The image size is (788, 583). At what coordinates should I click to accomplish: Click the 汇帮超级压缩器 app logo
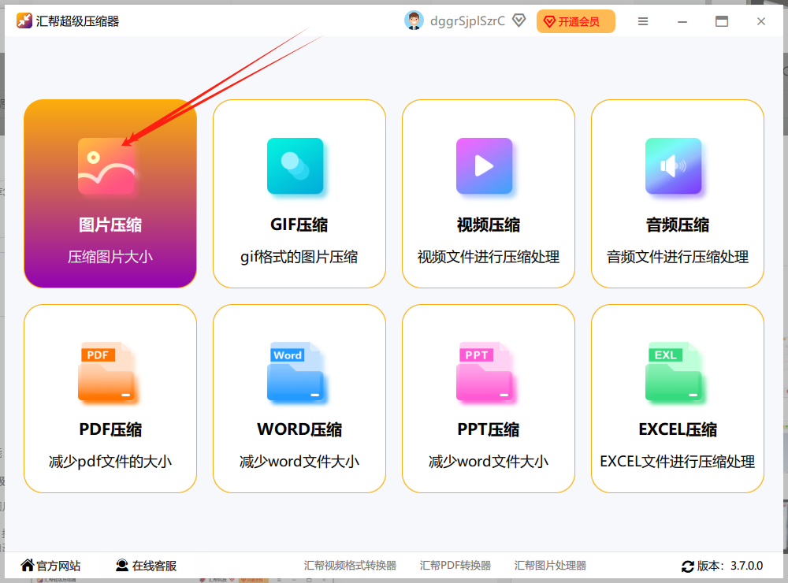(x=24, y=20)
